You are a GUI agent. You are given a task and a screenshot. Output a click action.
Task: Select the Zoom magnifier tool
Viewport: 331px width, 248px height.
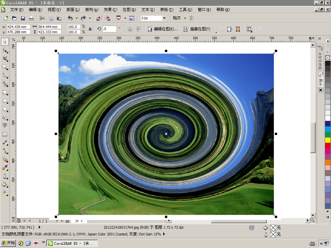coord(5,67)
